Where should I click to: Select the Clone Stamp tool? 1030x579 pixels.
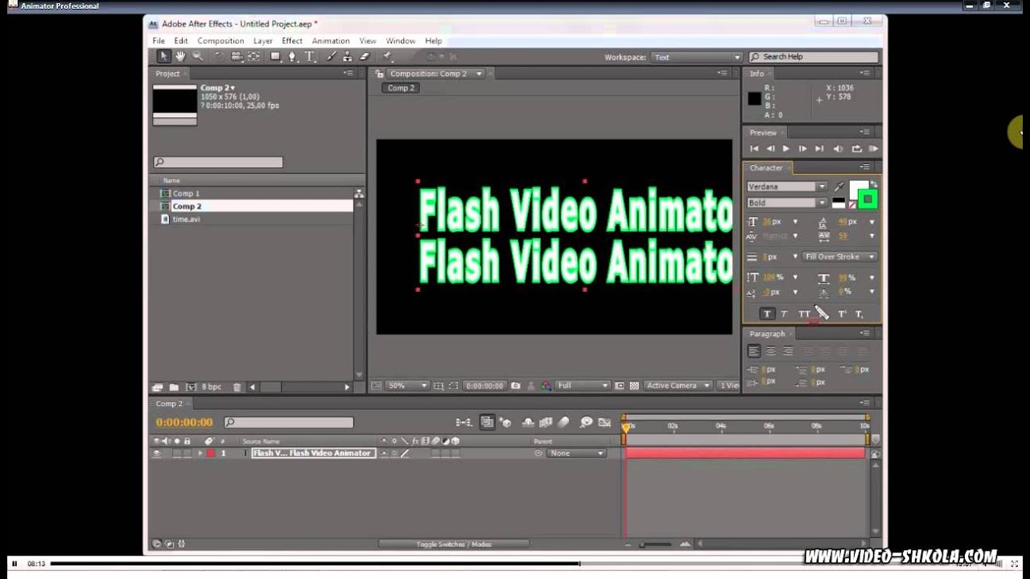[348, 56]
